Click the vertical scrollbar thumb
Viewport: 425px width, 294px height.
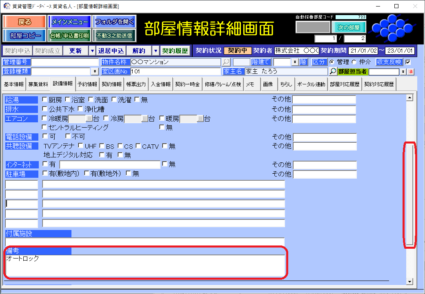click(409, 194)
